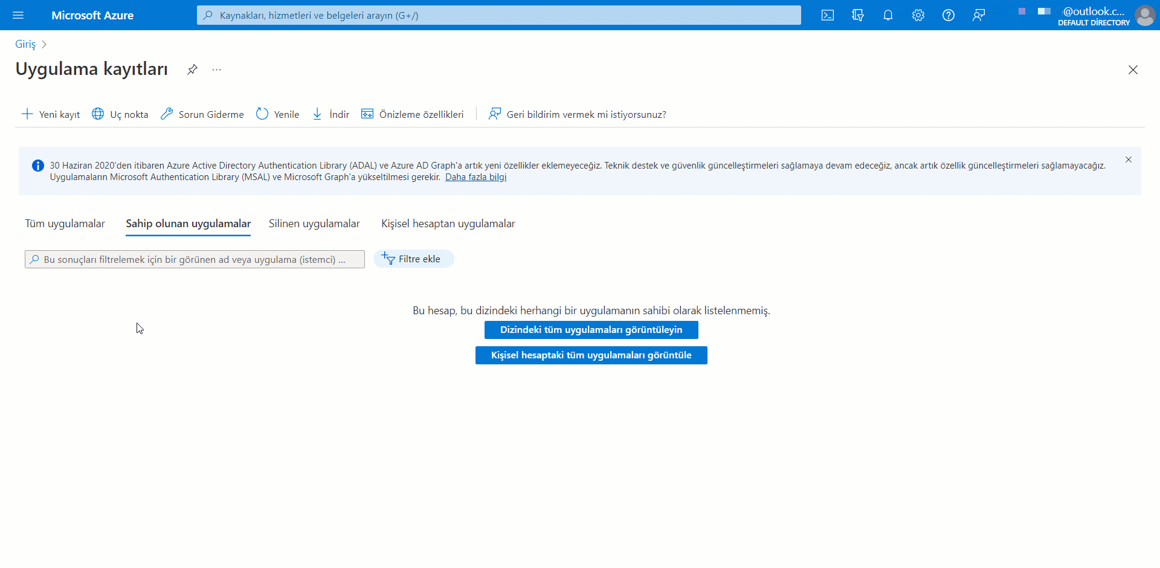Open Directories and subscriptions filter icon
This screenshot has width=1160, height=568.
click(858, 15)
